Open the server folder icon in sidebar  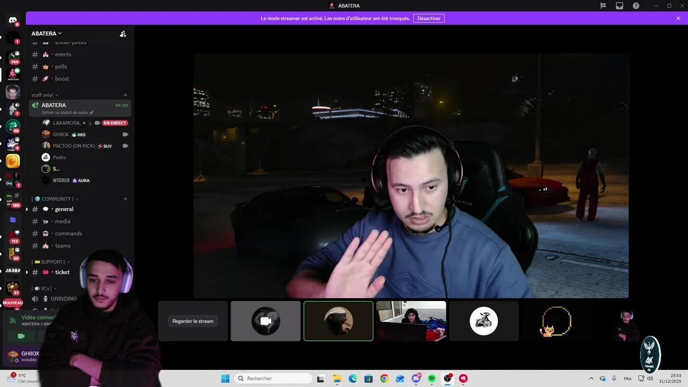(x=13, y=220)
